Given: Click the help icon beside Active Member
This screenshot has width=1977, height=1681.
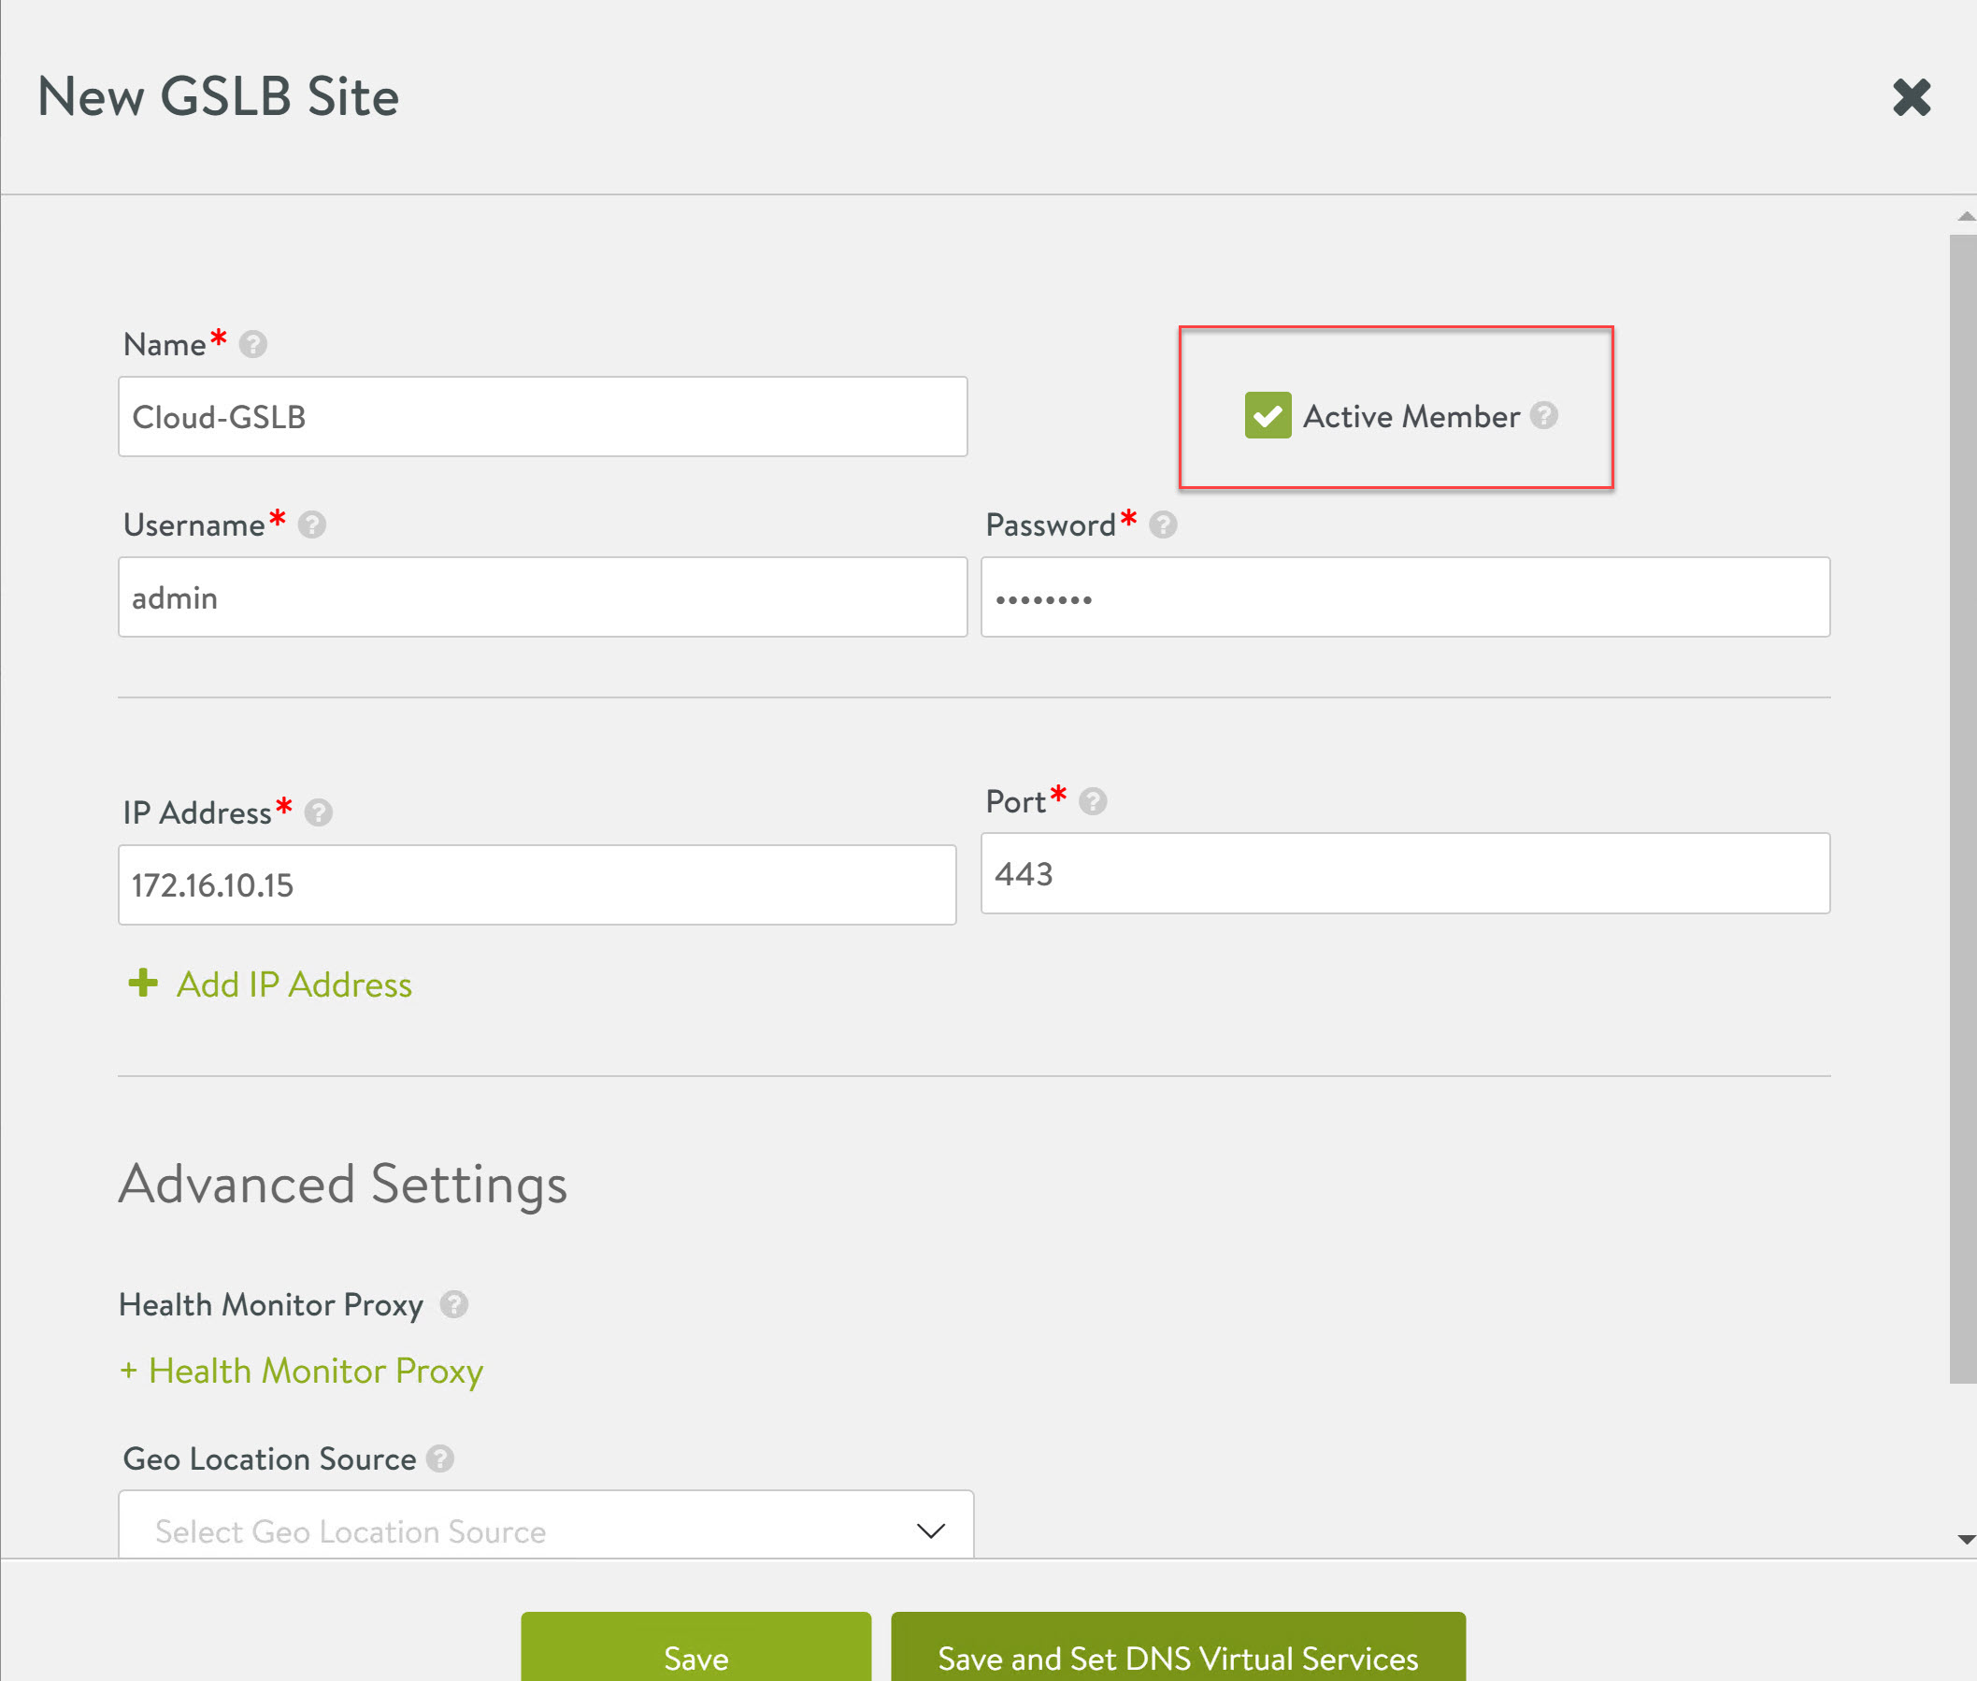Looking at the screenshot, I should click(1543, 415).
